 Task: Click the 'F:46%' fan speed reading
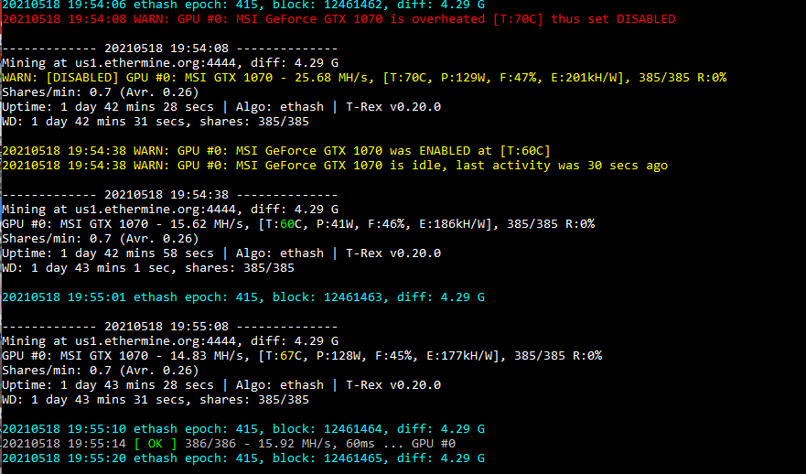coord(386,224)
